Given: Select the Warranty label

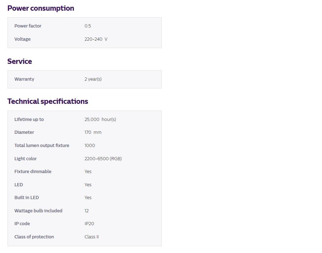Looking at the screenshot, I should point(24,79).
